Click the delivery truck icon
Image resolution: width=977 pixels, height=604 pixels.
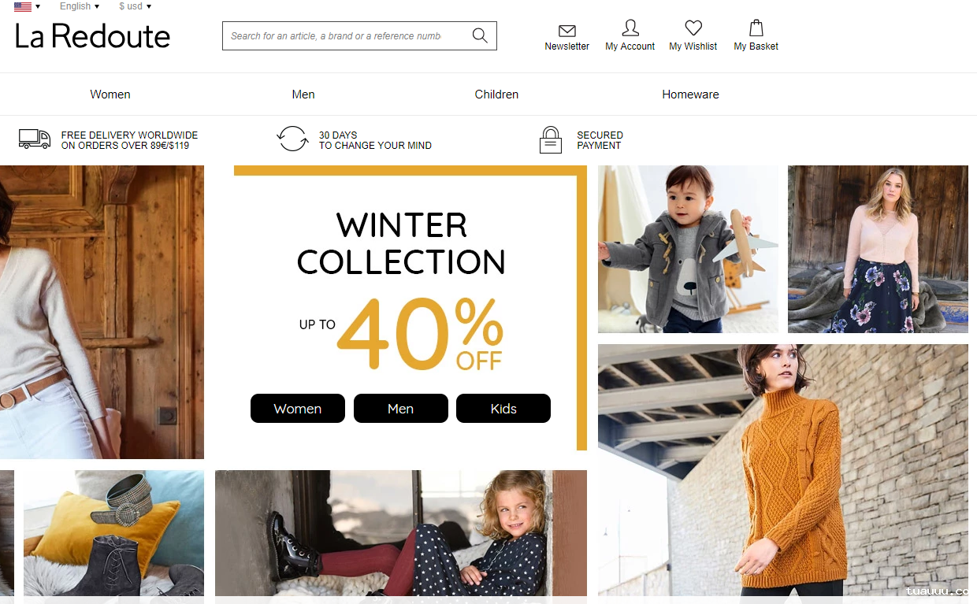35,139
